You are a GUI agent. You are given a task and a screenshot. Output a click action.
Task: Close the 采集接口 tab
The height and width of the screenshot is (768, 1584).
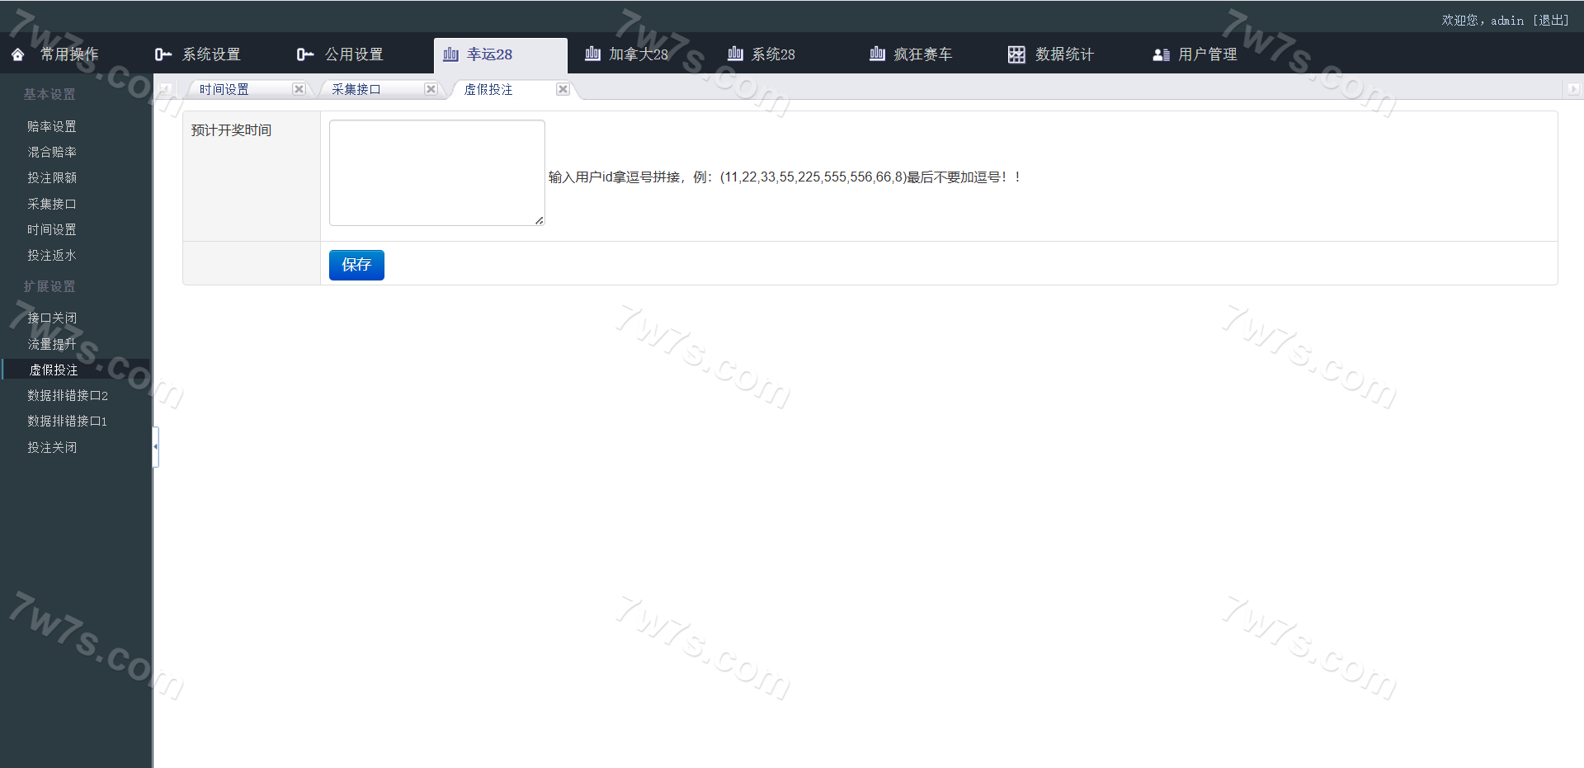point(431,89)
